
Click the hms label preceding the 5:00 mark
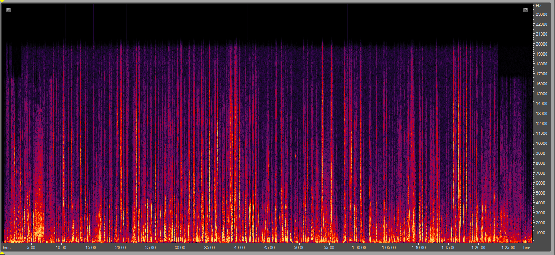tap(6, 248)
